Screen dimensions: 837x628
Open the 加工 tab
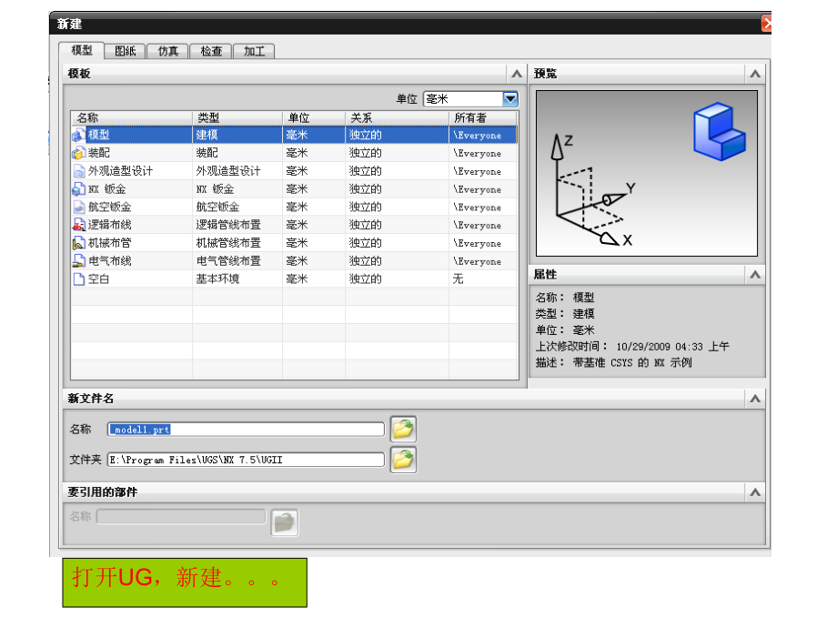(254, 51)
